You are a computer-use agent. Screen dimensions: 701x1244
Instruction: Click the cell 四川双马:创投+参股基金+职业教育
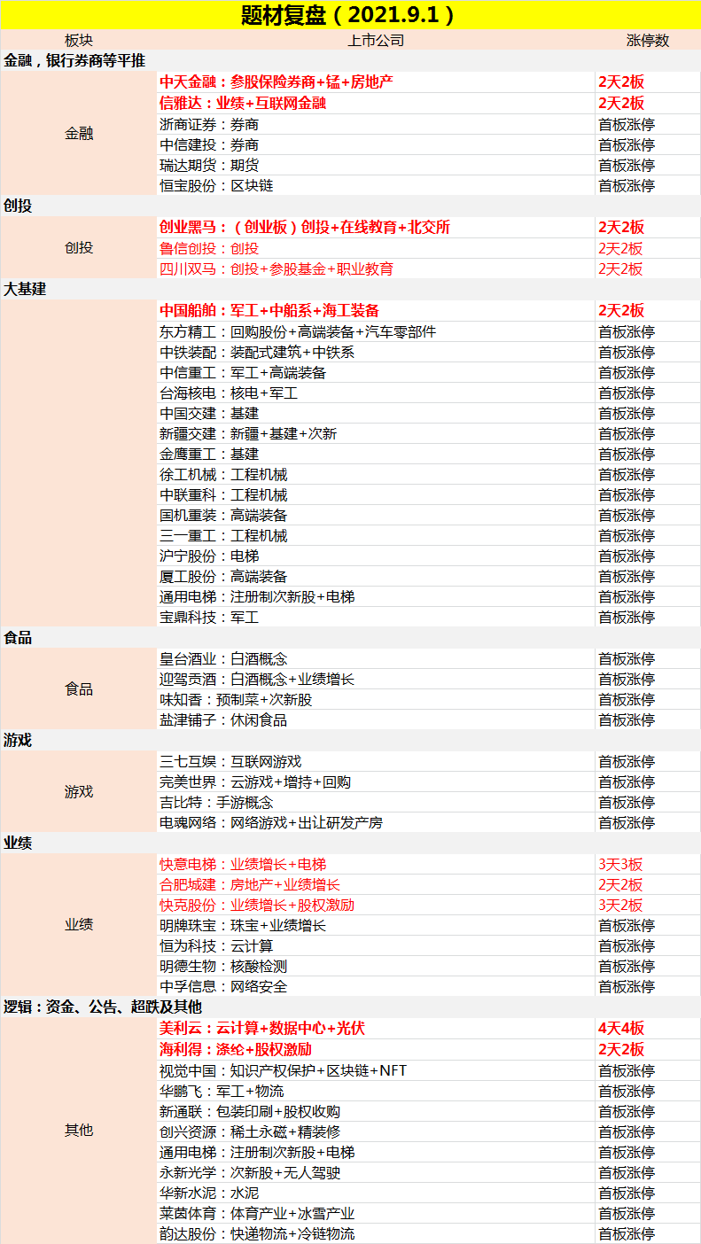coord(376,268)
